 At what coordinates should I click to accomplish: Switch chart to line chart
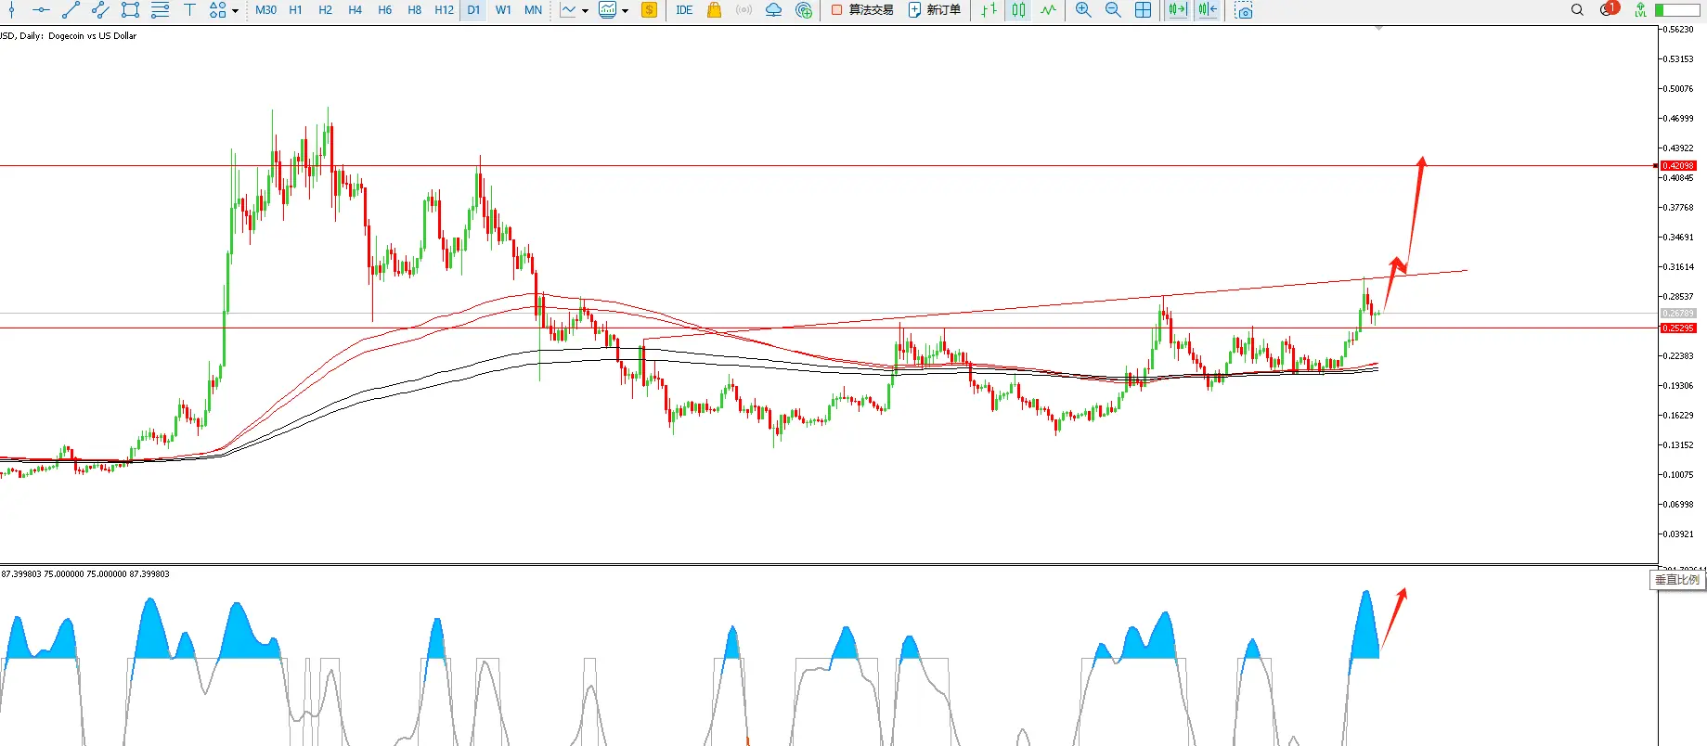click(1049, 10)
